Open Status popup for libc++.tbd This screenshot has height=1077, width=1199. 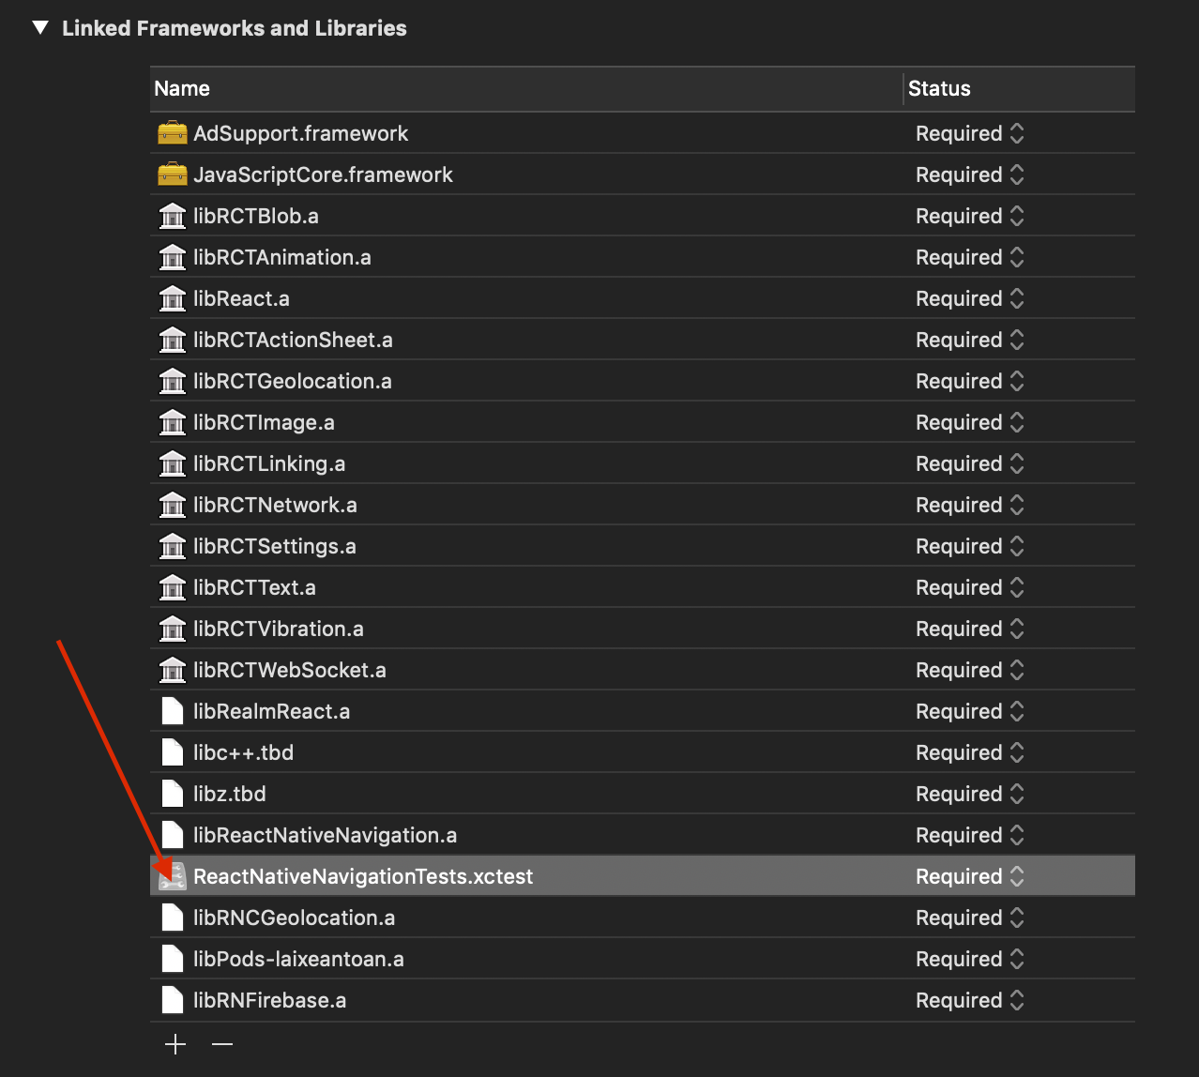tap(970, 752)
